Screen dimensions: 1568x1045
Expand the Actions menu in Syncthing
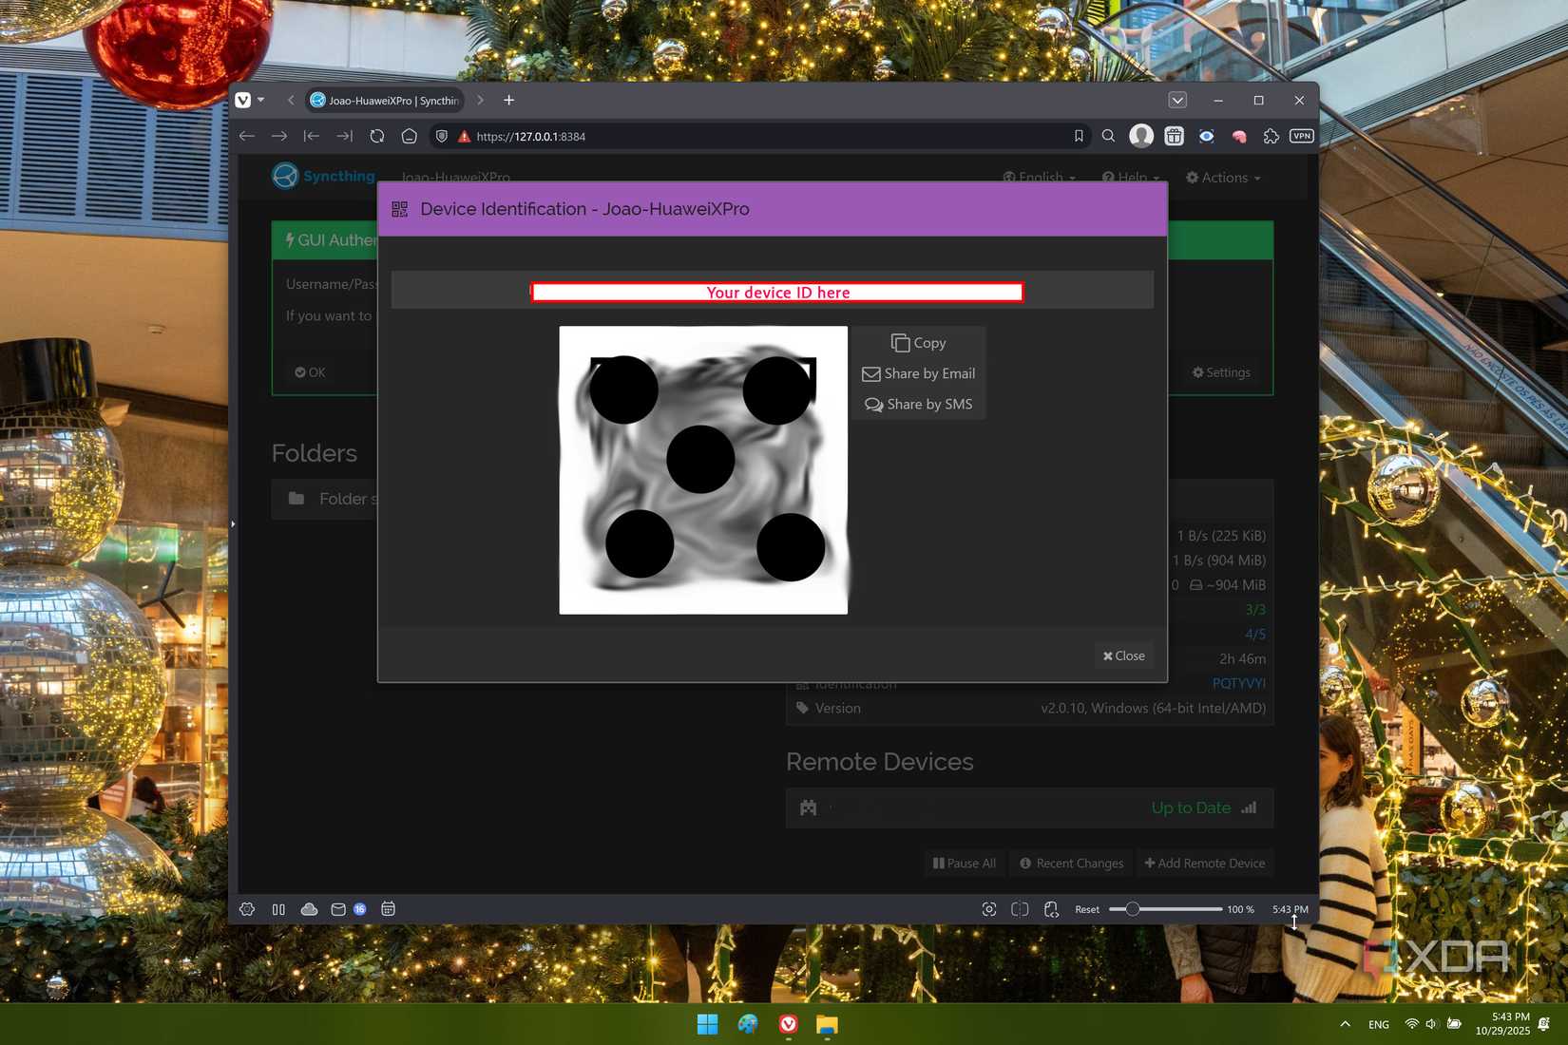click(x=1222, y=178)
